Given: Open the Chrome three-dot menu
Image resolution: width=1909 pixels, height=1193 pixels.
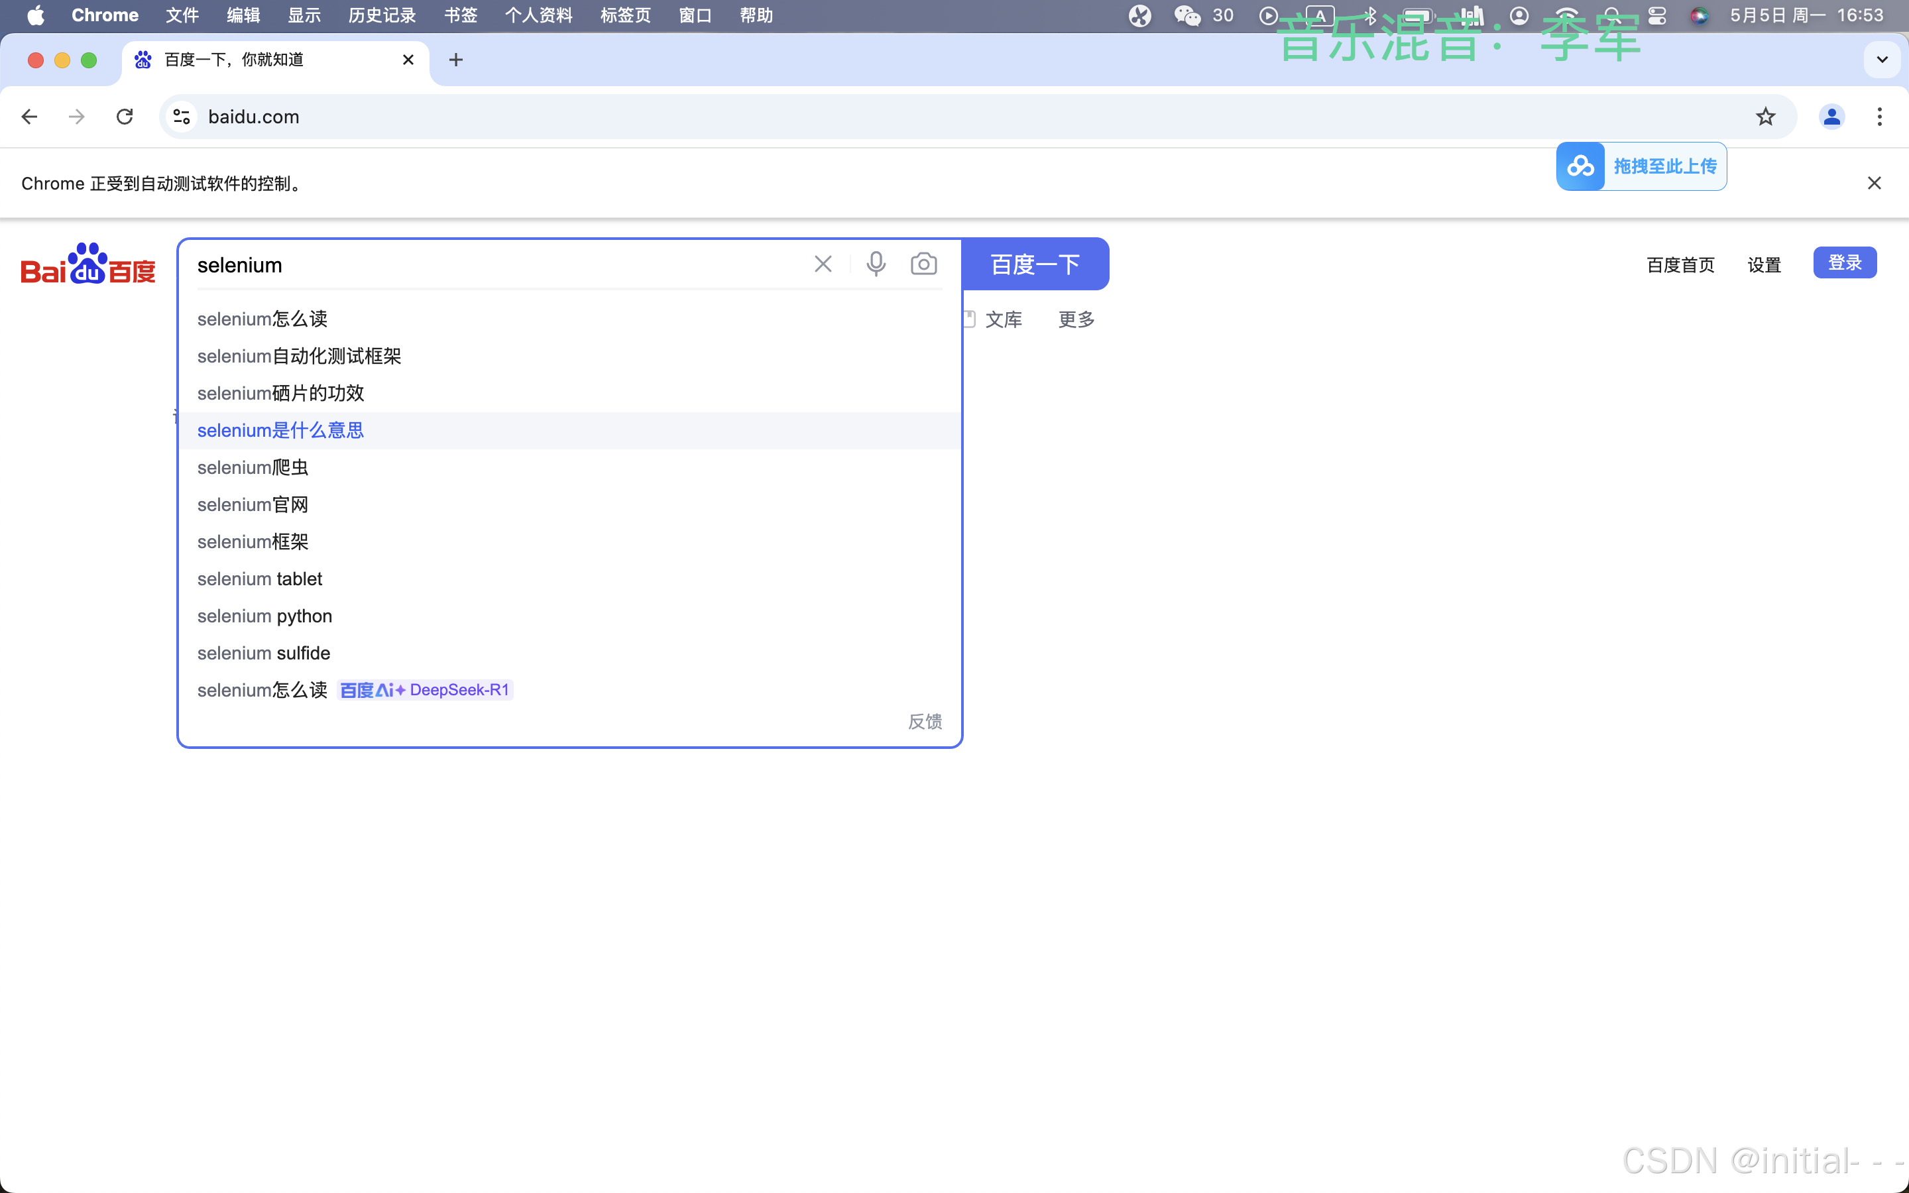Looking at the screenshot, I should click(1880, 117).
